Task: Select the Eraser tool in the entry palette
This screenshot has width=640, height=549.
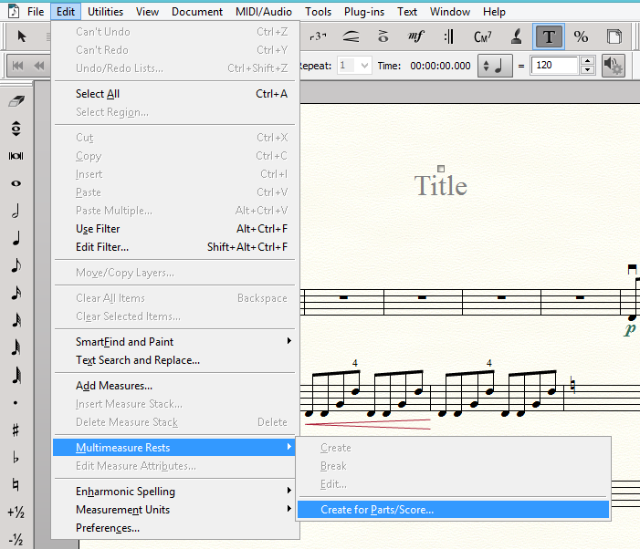Action: coord(16,101)
